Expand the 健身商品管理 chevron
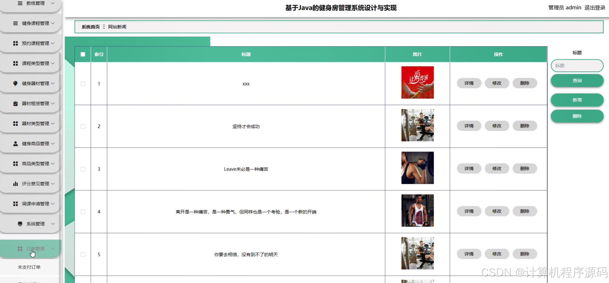Viewport: 609px width, 283px height. (53, 144)
